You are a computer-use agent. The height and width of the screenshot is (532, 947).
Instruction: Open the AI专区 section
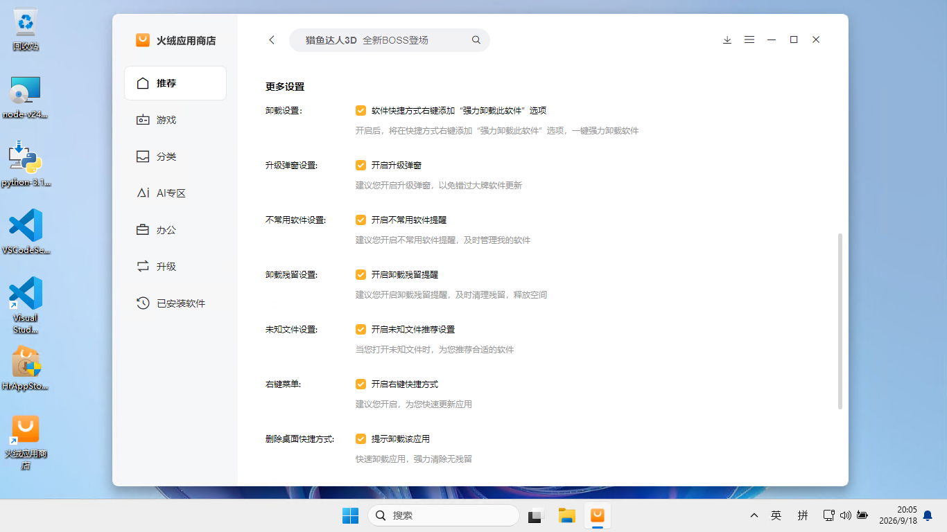pyautogui.click(x=175, y=193)
